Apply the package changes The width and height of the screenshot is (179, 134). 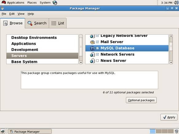169,117
